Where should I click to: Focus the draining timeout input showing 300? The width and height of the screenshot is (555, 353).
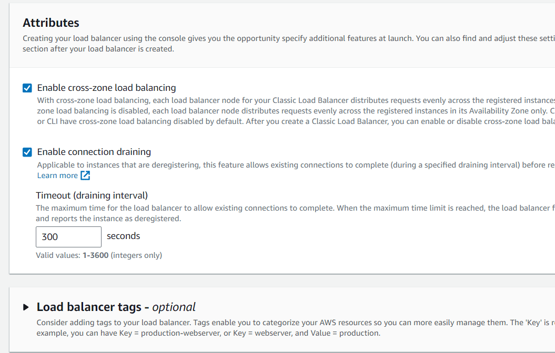coord(68,237)
